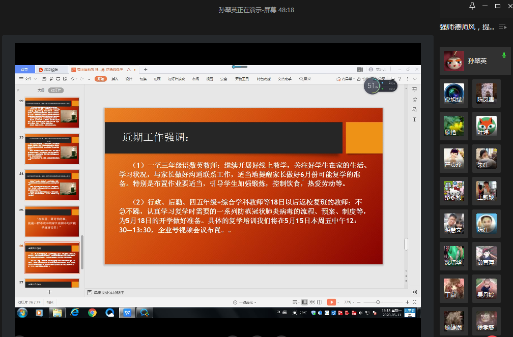Click the zoom slider handle in status bar
513x337 pixels.
[378, 302]
